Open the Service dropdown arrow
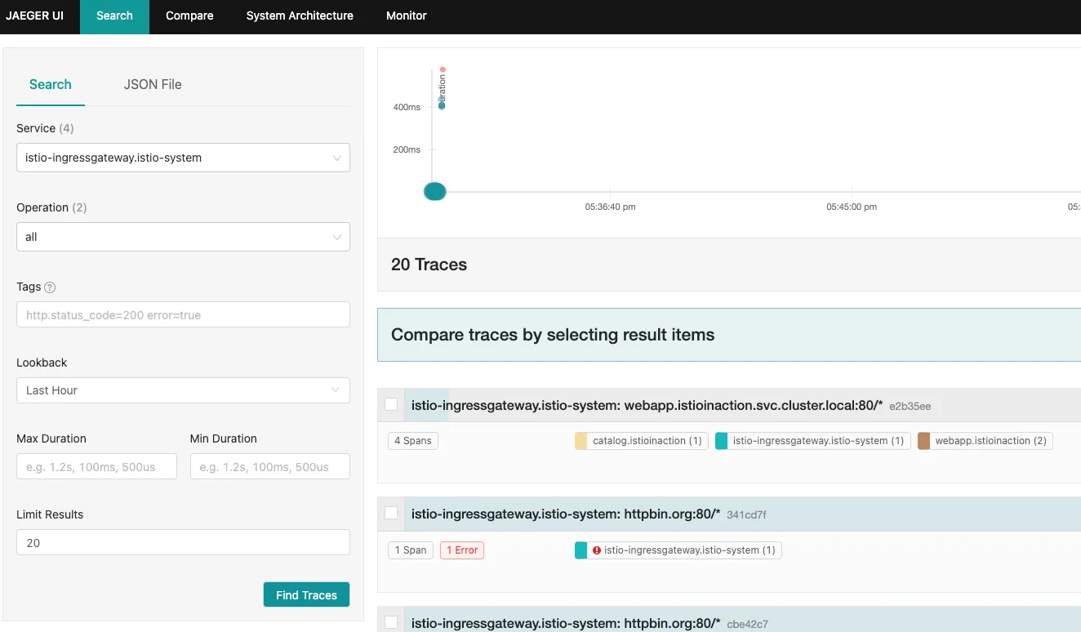 tap(336, 158)
